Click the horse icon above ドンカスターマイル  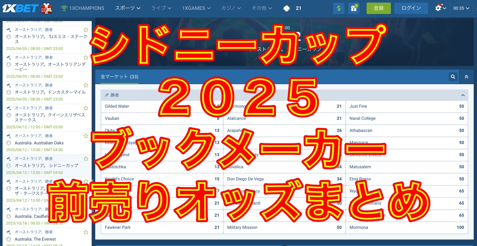[9, 85]
